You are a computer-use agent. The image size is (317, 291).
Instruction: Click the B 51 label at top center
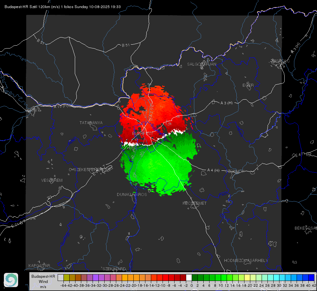126,45
